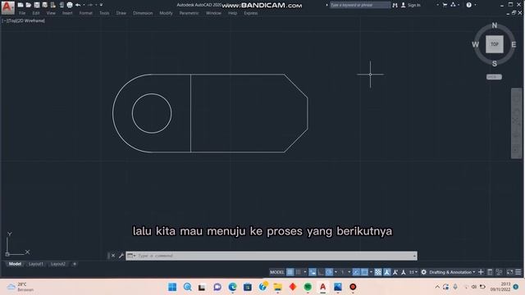Add a new layout with plus tab
Screen dimensions: 525x295
[x=75, y=264]
